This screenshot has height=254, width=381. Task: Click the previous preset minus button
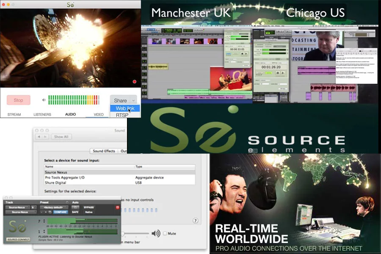pos(41,212)
